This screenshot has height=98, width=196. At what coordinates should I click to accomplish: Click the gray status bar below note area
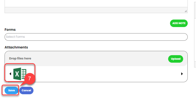click(96, 10)
